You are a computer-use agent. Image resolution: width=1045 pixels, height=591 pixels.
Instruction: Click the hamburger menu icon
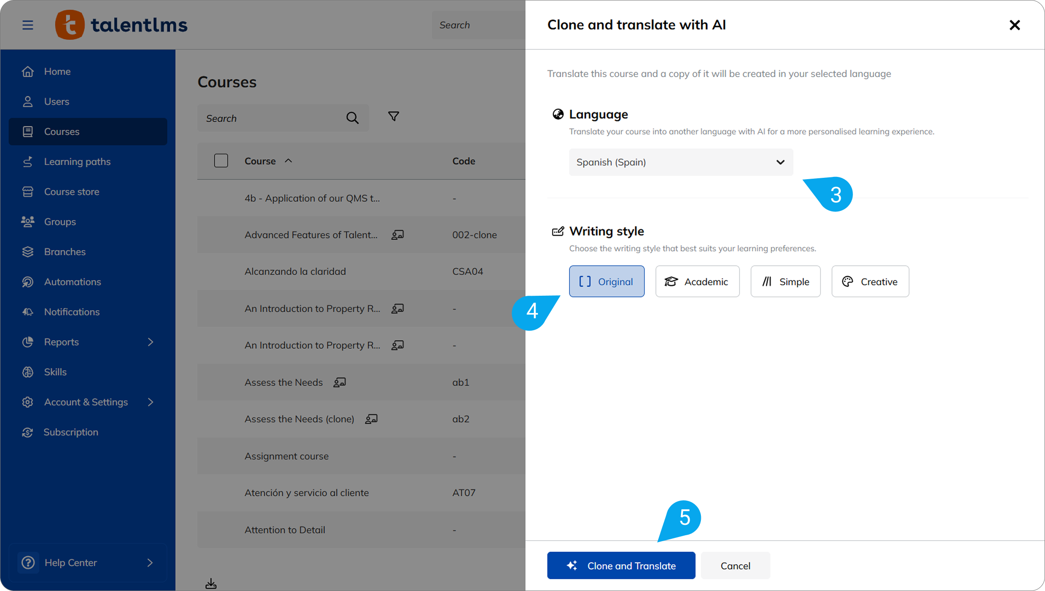[x=28, y=25]
